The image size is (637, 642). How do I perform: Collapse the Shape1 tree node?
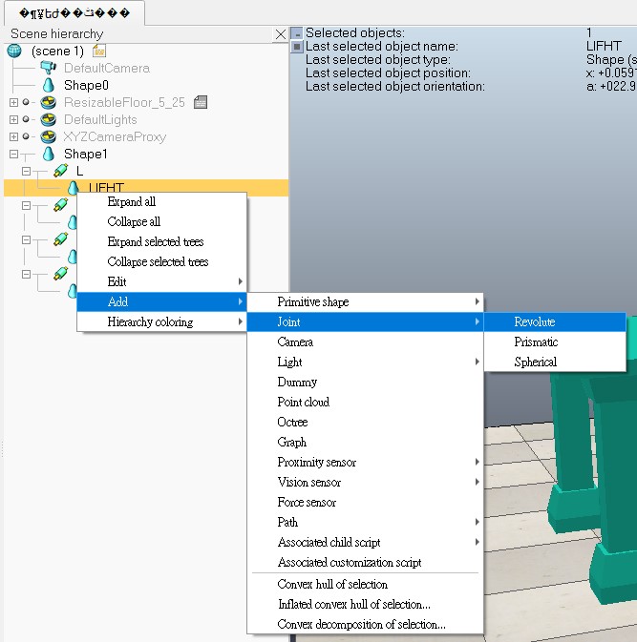tap(13, 154)
